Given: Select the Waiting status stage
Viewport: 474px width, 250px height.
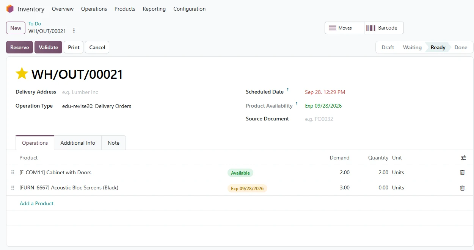Looking at the screenshot, I should (x=412, y=47).
